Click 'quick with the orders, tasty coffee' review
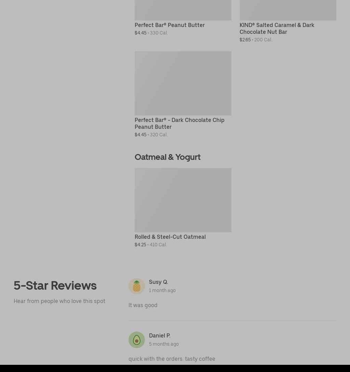The image size is (350, 372). coord(172,359)
